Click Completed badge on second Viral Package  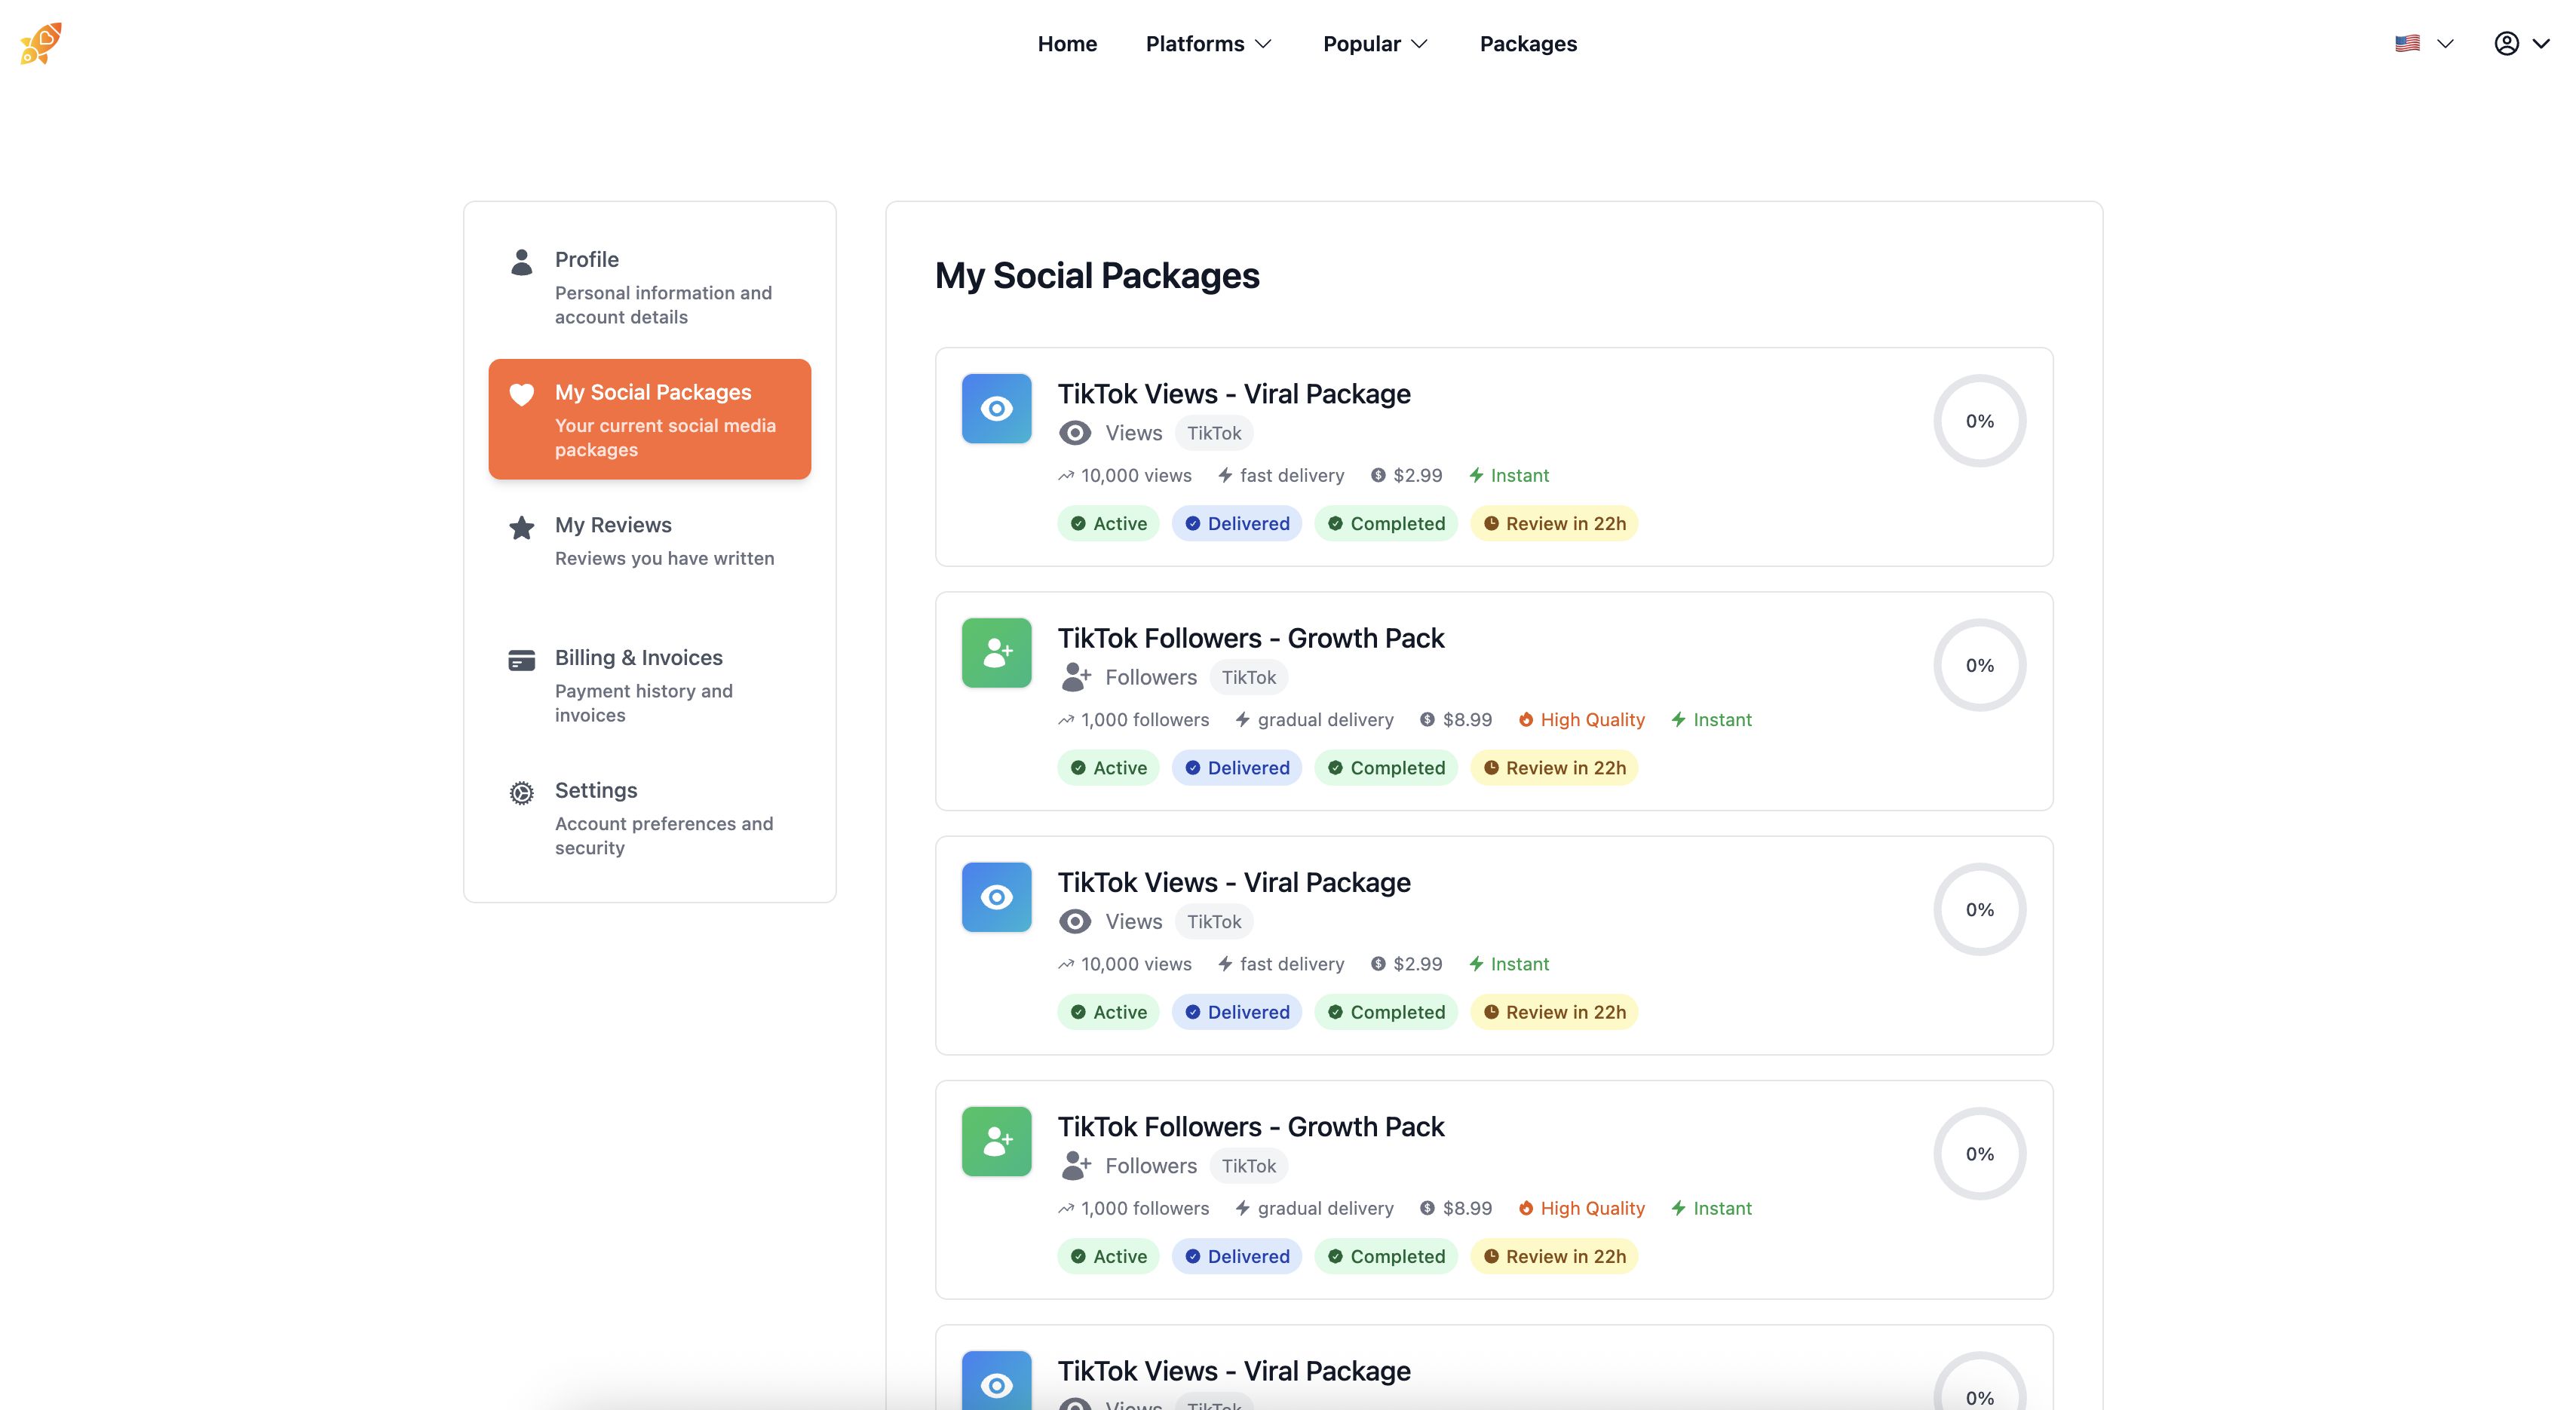click(x=1385, y=1012)
